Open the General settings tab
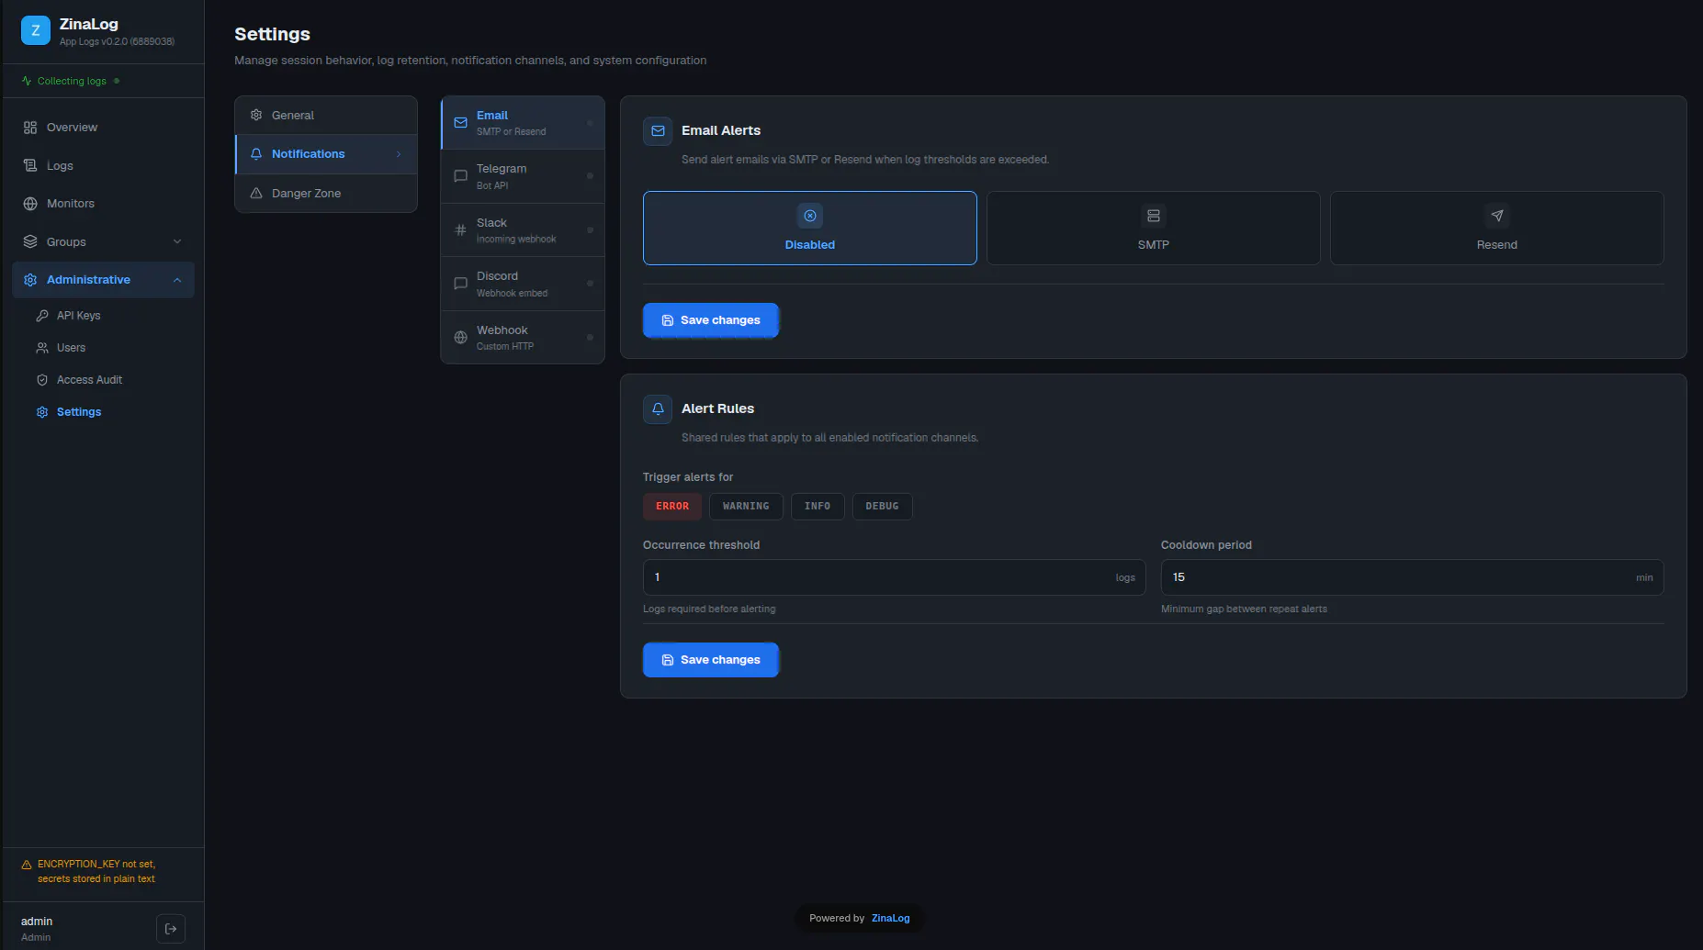 (x=326, y=115)
